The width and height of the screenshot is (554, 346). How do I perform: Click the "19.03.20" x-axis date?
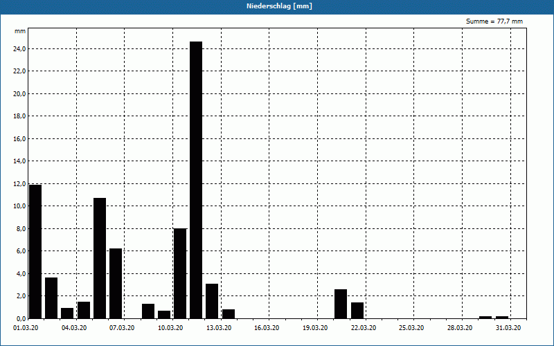tap(315, 328)
